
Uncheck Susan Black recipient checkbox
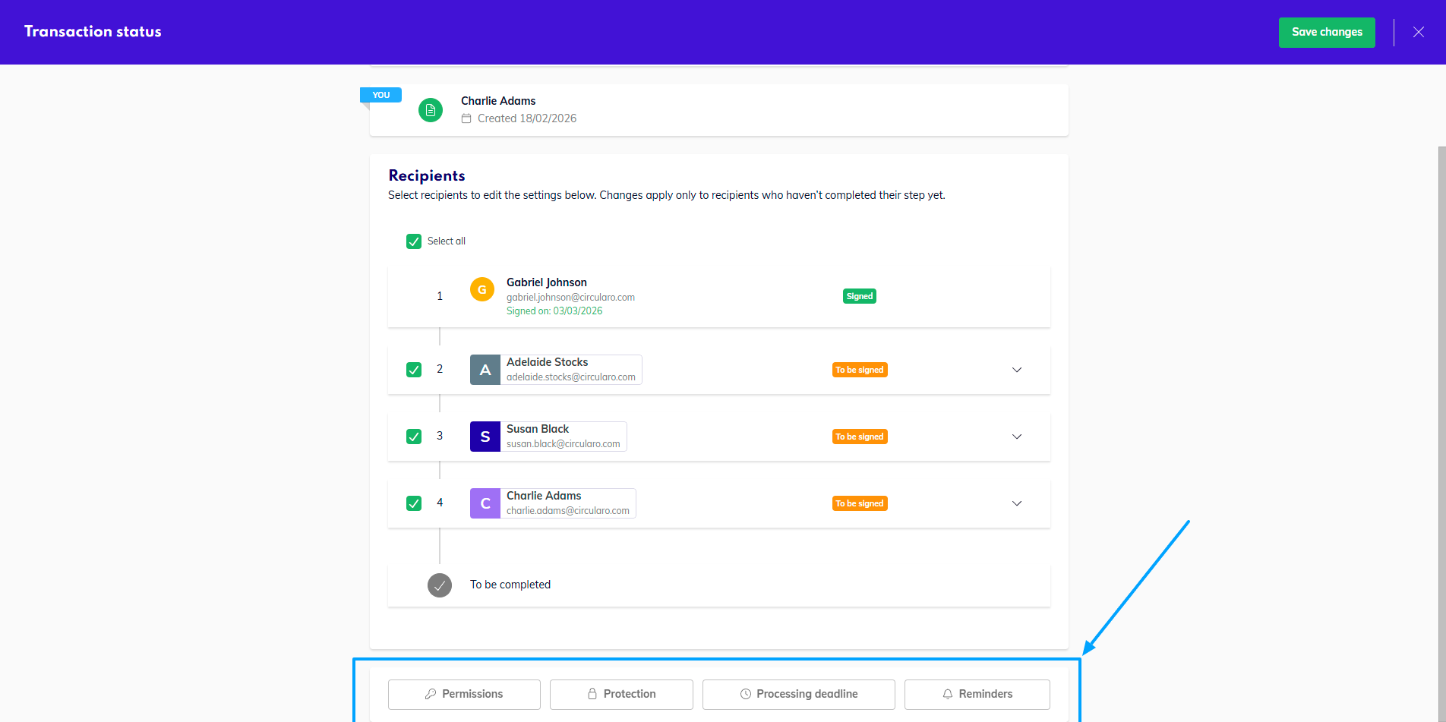(414, 437)
